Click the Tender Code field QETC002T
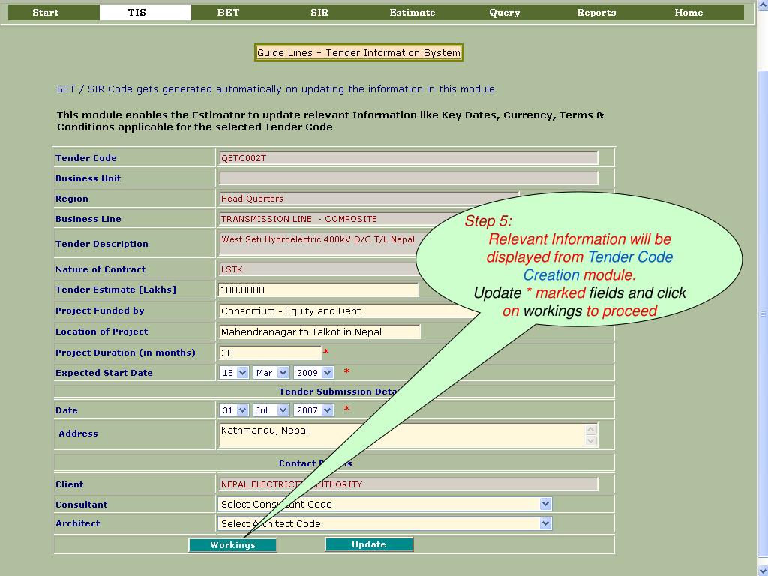768x576 pixels. point(409,157)
